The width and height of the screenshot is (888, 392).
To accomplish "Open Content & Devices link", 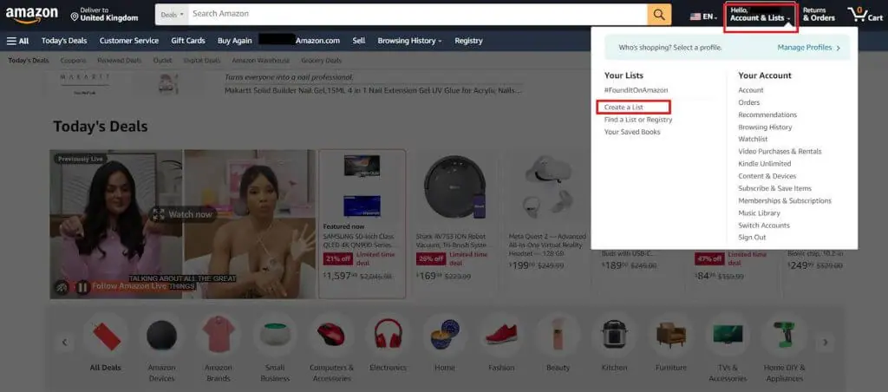I will (x=767, y=176).
